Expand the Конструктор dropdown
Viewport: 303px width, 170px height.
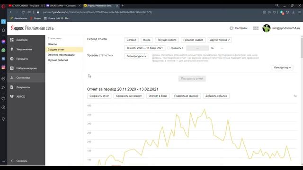tap(282, 68)
